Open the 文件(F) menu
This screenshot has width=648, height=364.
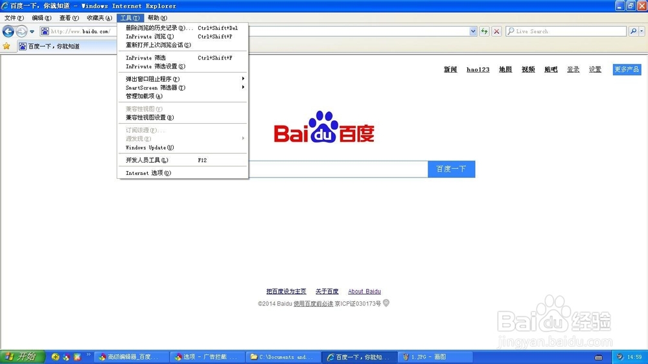click(x=14, y=17)
